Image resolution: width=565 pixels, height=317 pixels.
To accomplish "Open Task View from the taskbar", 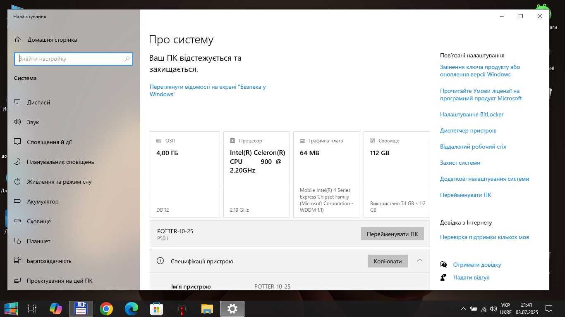I will (32, 308).
